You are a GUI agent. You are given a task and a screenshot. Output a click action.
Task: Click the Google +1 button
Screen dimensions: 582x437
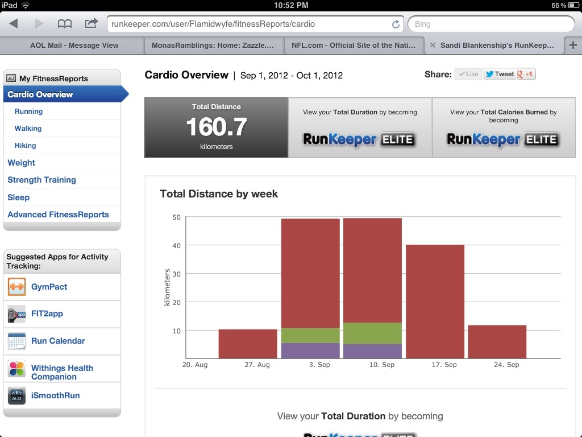click(x=526, y=74)
